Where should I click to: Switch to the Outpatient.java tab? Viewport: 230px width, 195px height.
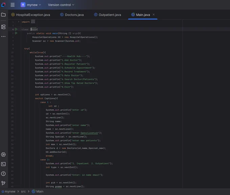pos(108,15)
